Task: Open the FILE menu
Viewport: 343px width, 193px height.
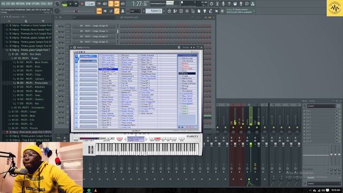Action: pyautogui.click(x=3, y=4)
